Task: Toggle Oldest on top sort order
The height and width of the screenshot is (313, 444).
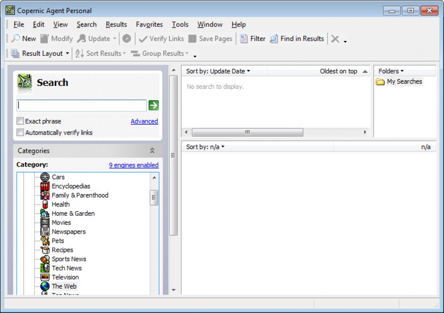Action: click(x=343, y=71)
